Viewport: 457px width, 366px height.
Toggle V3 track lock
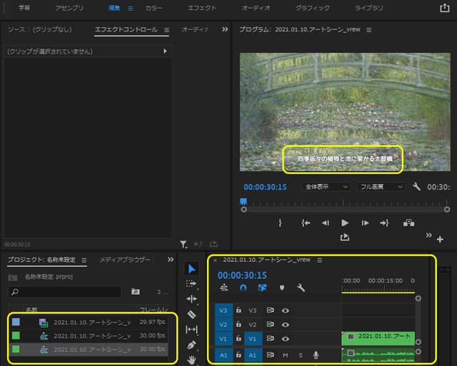[238, 310]
